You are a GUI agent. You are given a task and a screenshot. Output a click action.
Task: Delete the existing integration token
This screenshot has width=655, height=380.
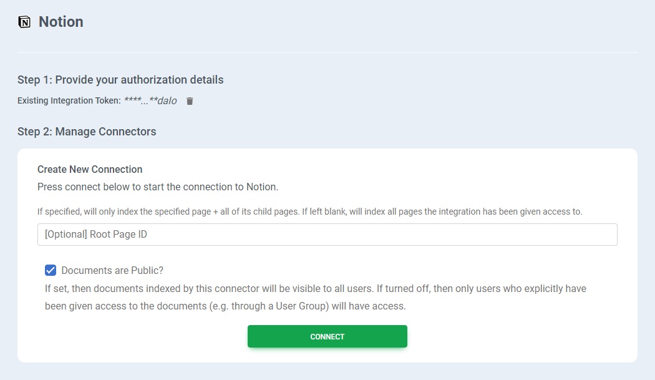[190, 101]
